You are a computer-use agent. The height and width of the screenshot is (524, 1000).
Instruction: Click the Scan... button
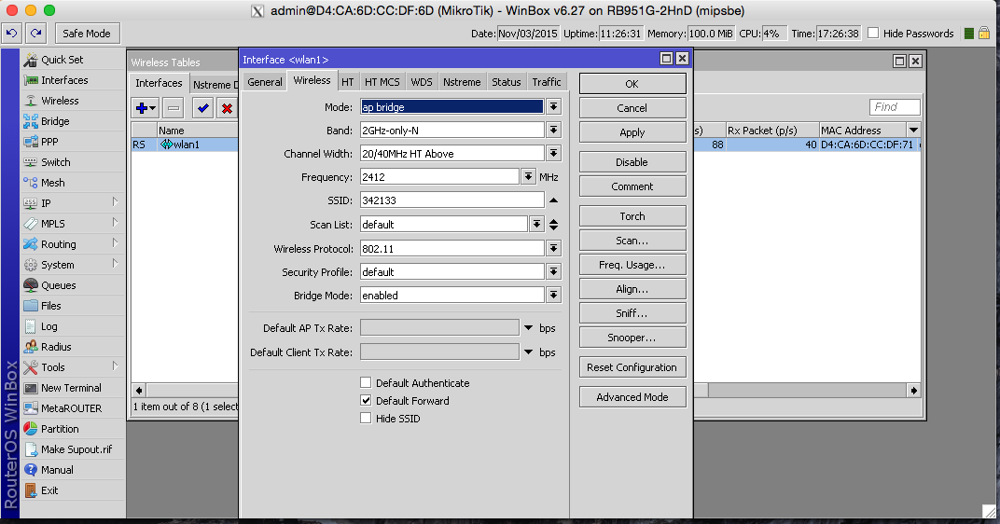point(632,241)
